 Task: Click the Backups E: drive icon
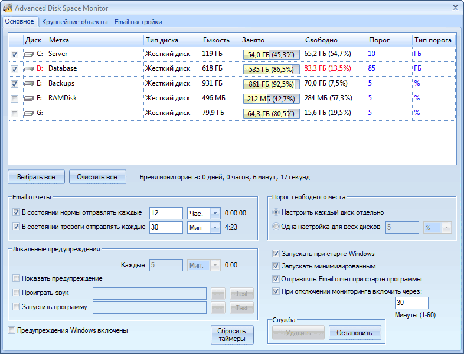tap(30, 84)
